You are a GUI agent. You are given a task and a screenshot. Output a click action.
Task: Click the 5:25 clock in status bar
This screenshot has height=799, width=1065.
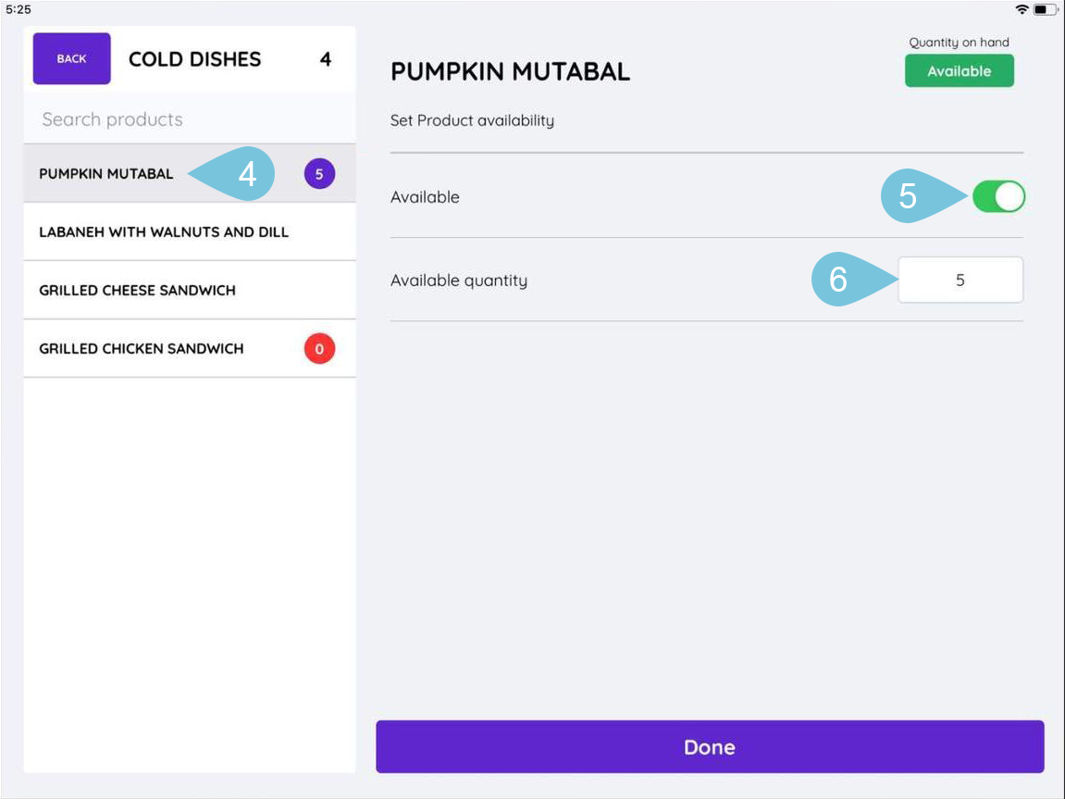point(19,9)
